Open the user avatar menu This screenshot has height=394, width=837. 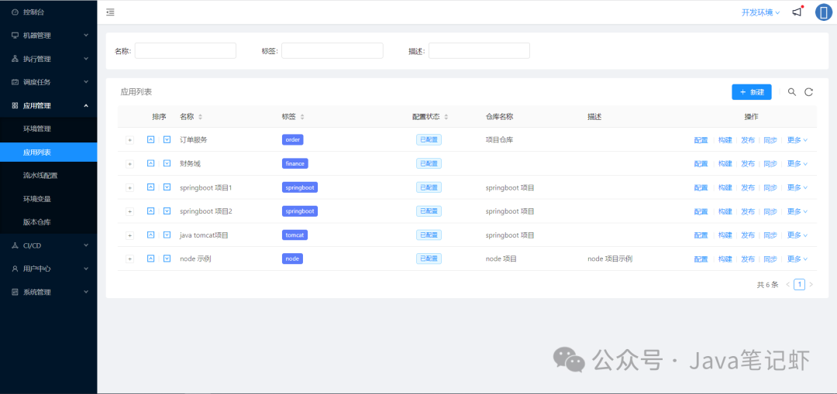[824, 12]
